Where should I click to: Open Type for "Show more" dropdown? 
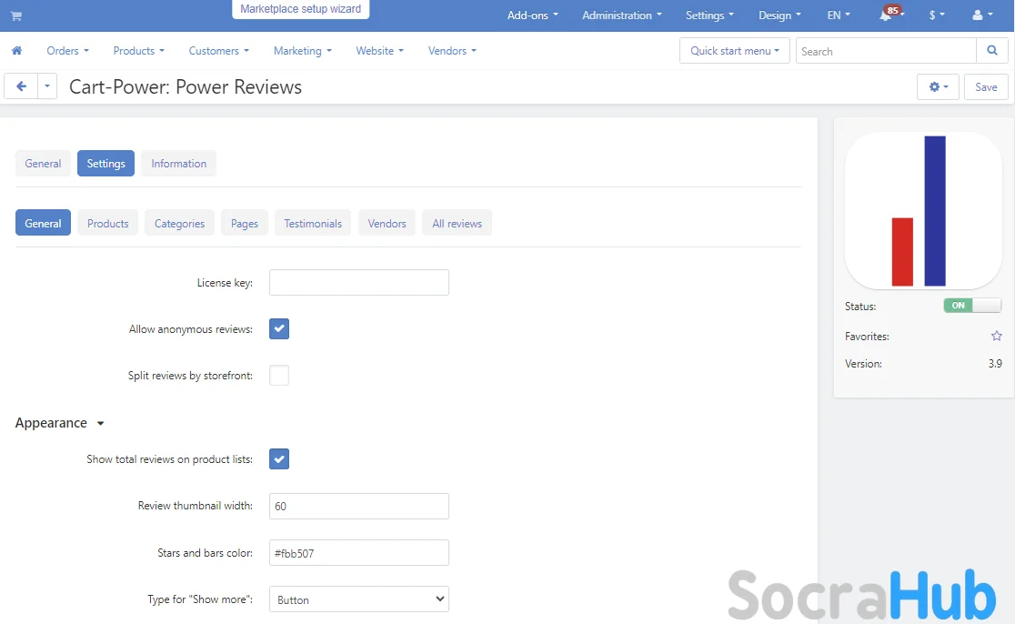(358, 599)
